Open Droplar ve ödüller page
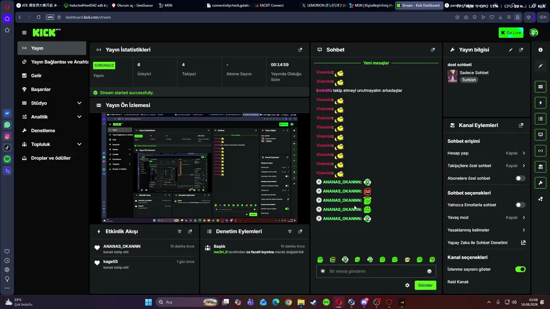 [x=52, y=158]
